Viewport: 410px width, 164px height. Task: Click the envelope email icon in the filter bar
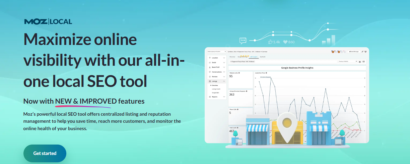363,61
